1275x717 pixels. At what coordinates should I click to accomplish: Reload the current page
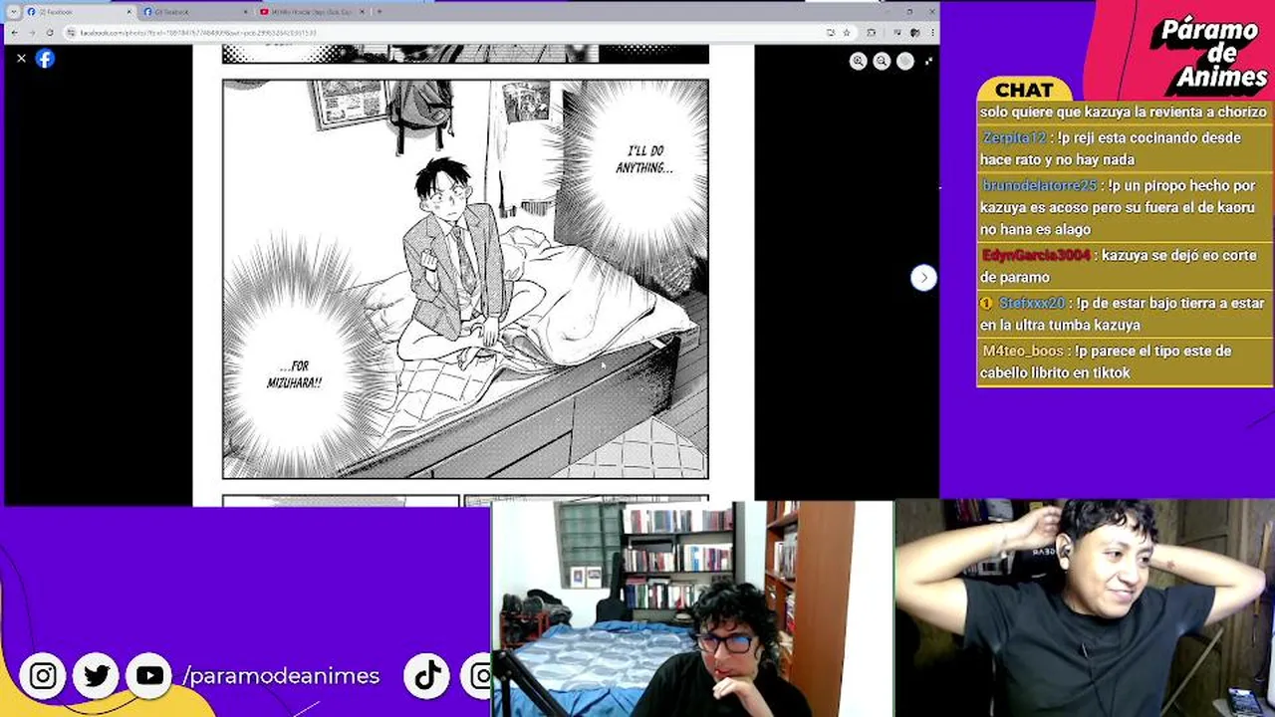click(x=50, y=32)
